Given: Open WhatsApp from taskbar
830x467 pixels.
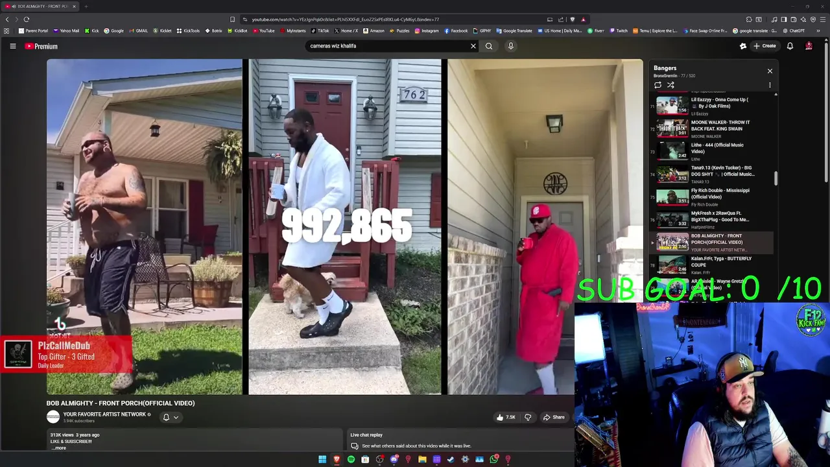Looking at the screenshot, I should click(x=493, y=459).
